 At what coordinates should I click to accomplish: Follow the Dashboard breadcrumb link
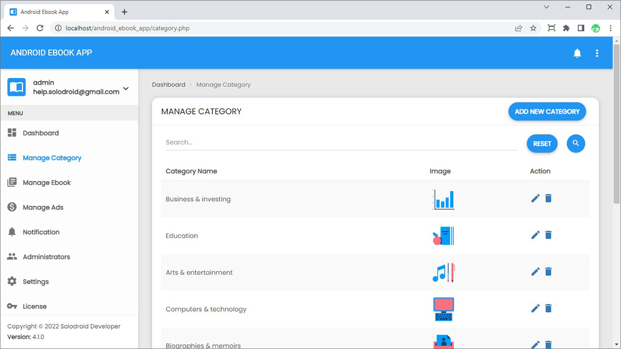(x=168, y=84)
